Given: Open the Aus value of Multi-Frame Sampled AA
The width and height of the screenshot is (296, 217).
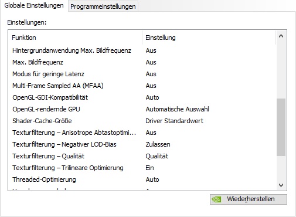Looking at the screenshot, I should pyautogui.click(x=151, y=86).
